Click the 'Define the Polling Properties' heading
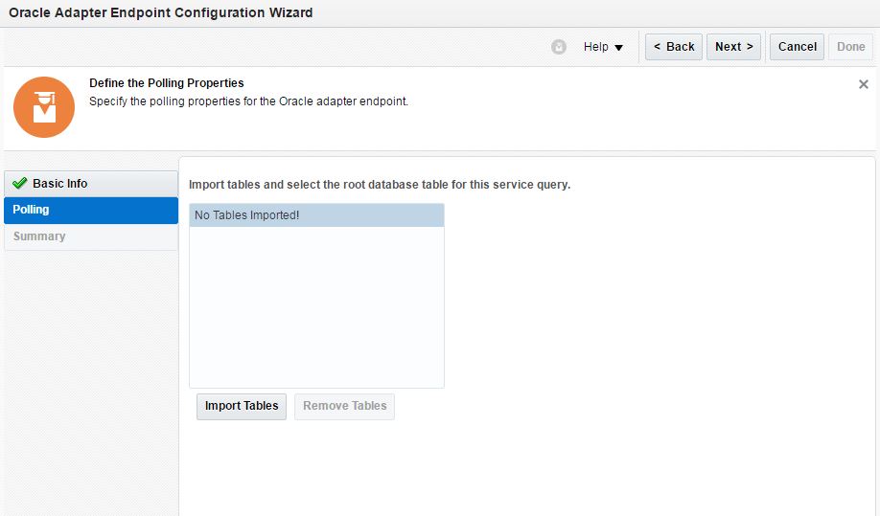 (167, 83)
